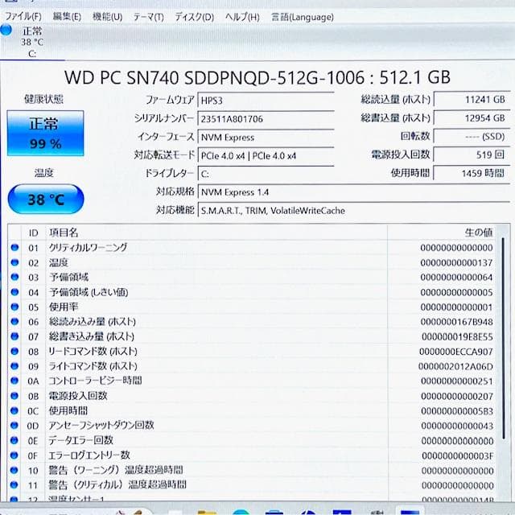Click the status icon for リードコマンド数 (ホスト) row
Viewport: 515px width, 515px height.
pos(14,351)
